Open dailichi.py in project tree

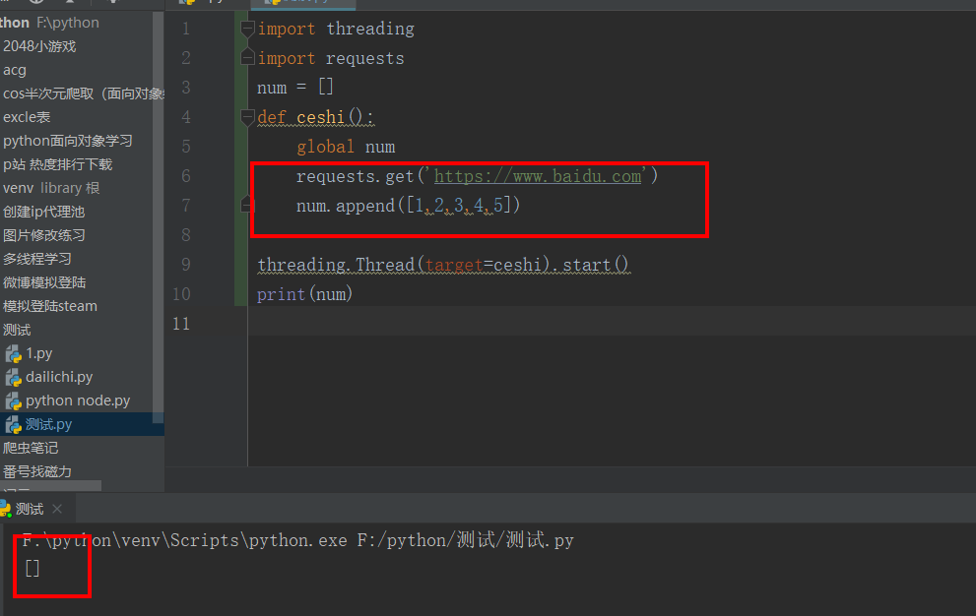click(58, 377)
